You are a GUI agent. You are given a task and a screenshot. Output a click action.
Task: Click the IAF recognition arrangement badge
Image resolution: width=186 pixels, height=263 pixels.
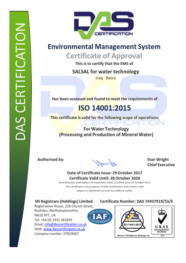point(100,216)
